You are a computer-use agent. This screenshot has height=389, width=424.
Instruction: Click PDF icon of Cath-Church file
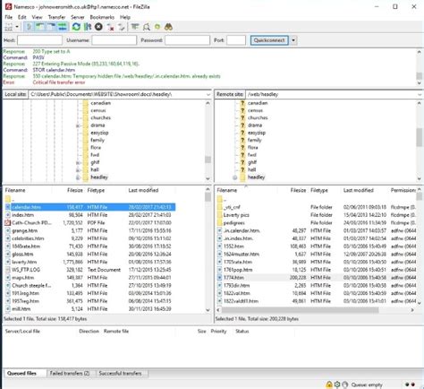[8, 222]
